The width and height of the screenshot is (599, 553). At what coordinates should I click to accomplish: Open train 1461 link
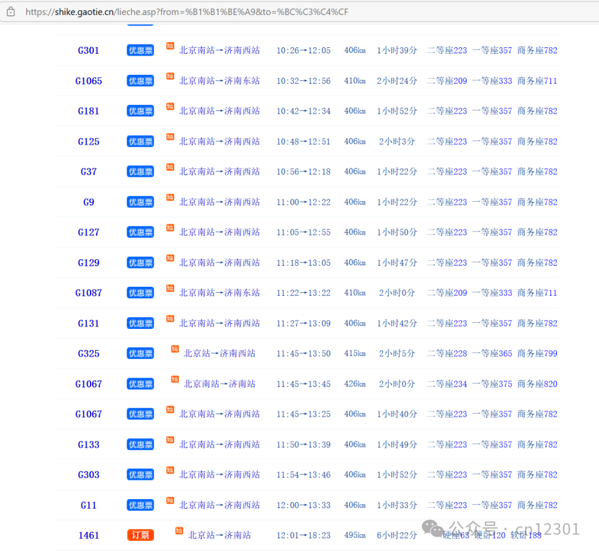tap(89, 536)
